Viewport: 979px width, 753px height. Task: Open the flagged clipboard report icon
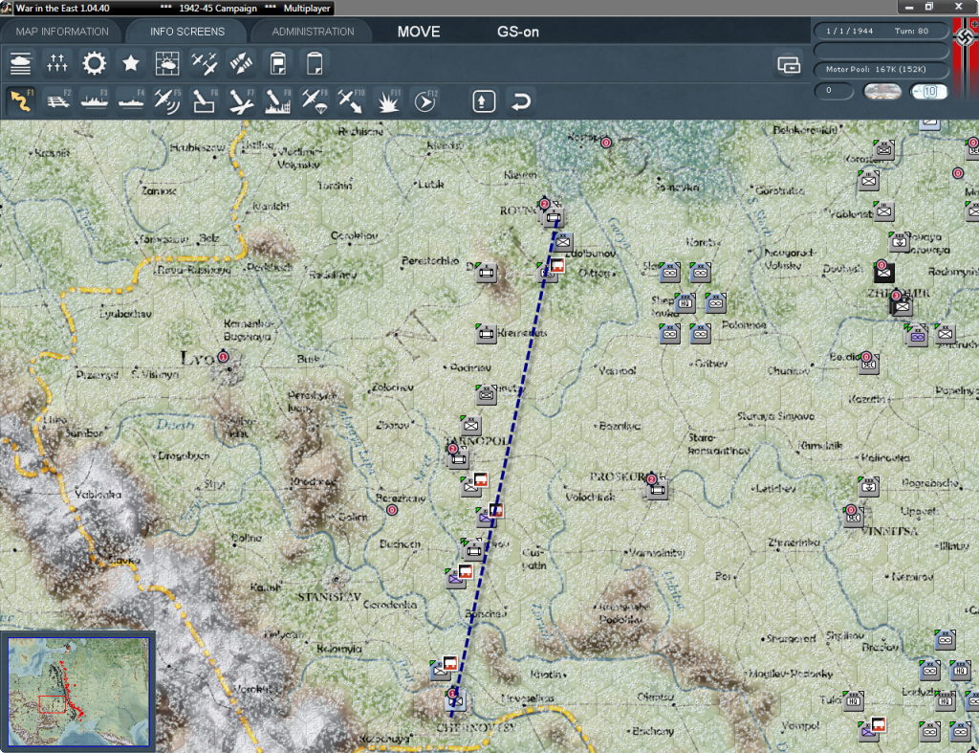[x=278, y=63]
